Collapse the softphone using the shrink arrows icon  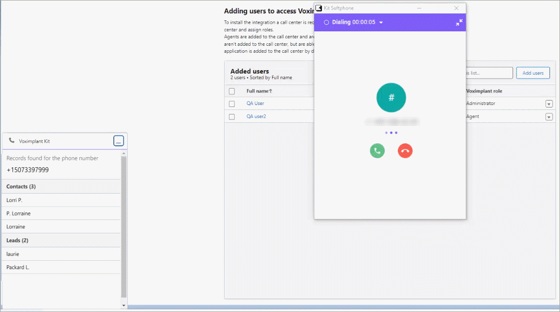click(459, 22)
